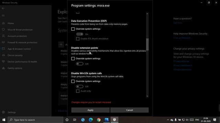Click the Device security icon
Screen dimensions: 220x123
3,55
